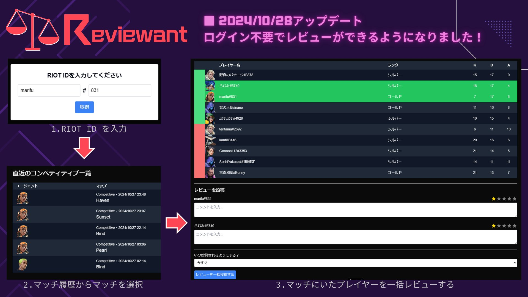
Task: Select green-haired agent icon for Bind 02:14 match
Action: point(23,264)
